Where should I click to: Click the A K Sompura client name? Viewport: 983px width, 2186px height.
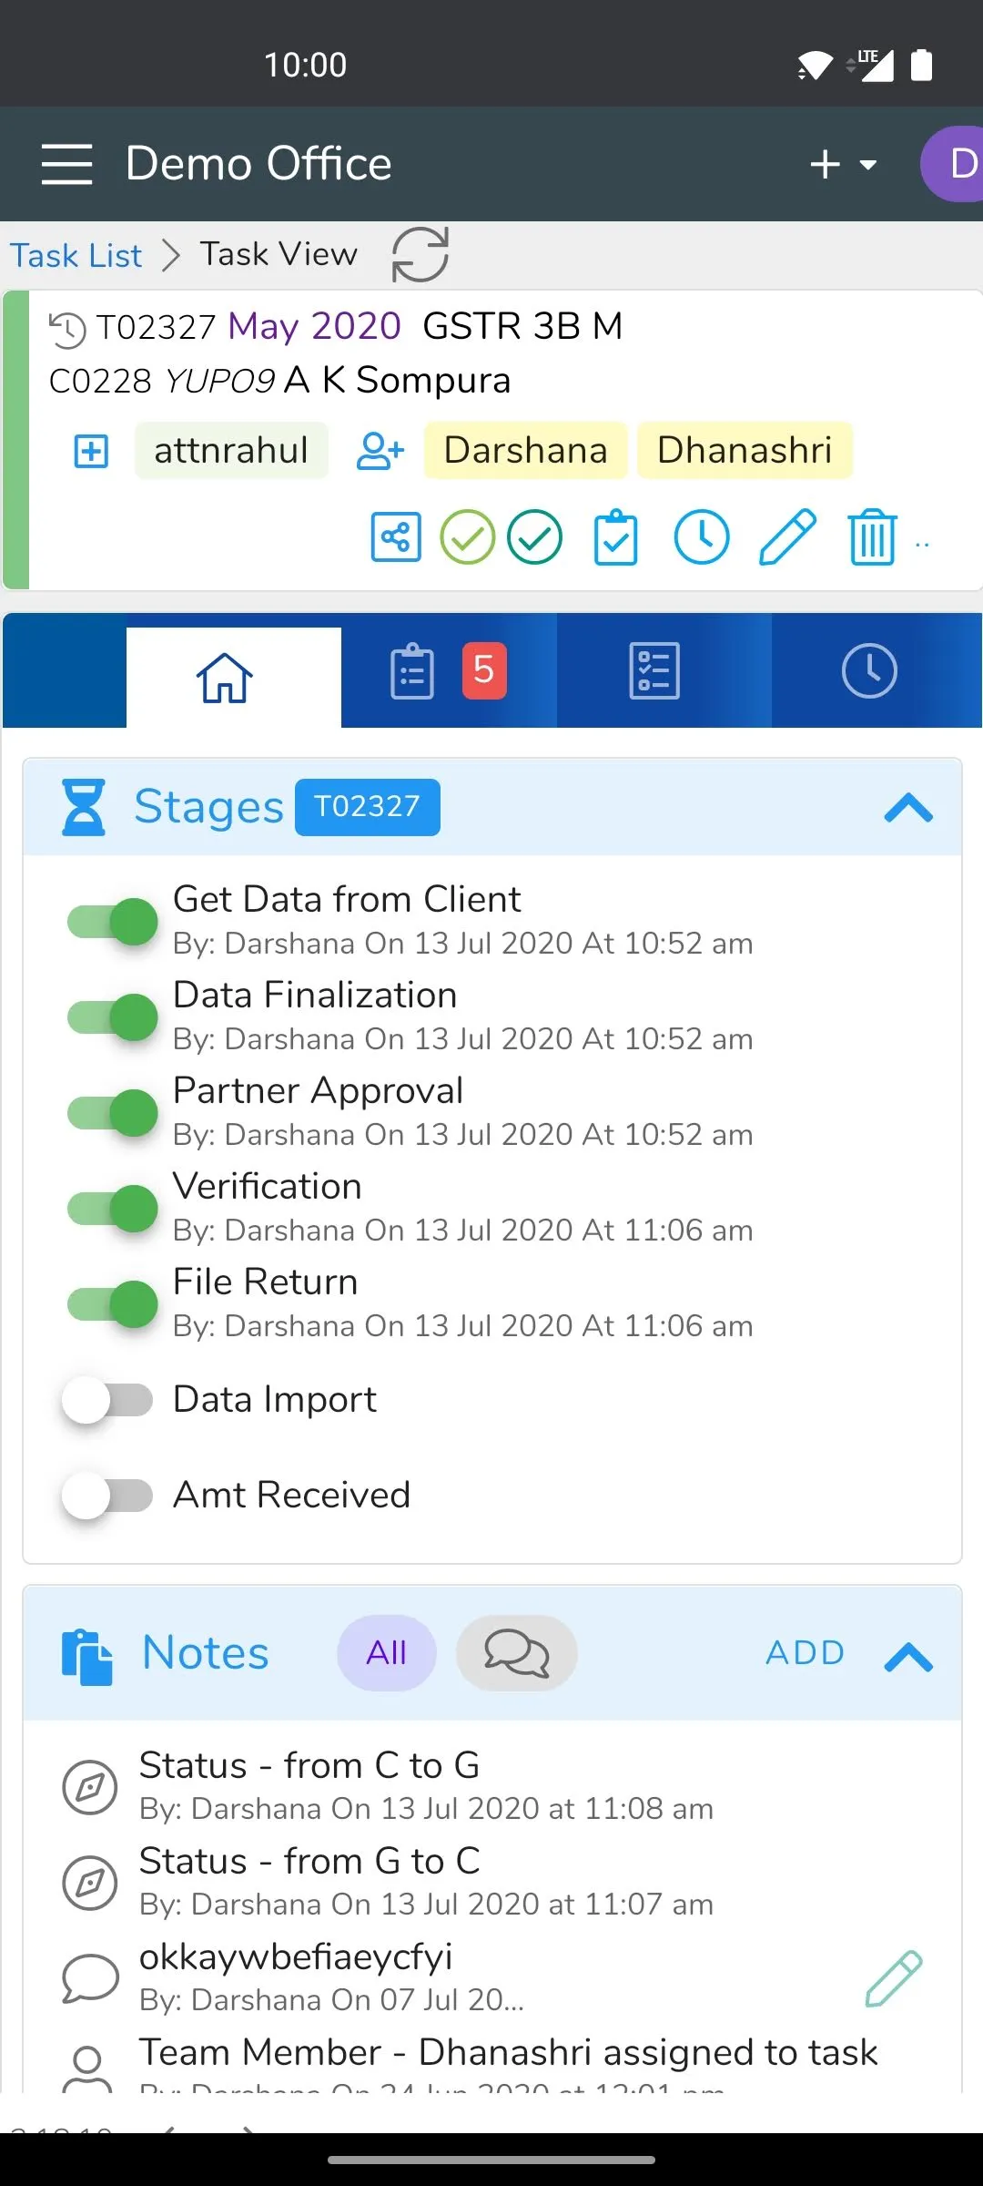pyautogui.click(x=398, y=380)
